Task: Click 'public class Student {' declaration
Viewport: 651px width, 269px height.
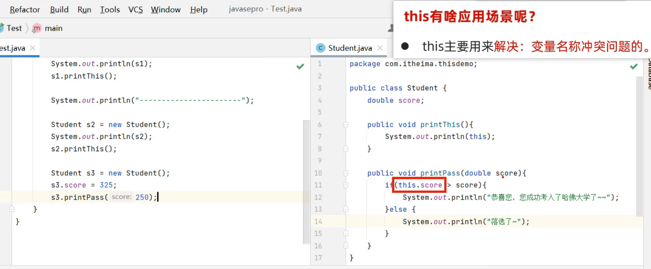Action: coord(398,88)
